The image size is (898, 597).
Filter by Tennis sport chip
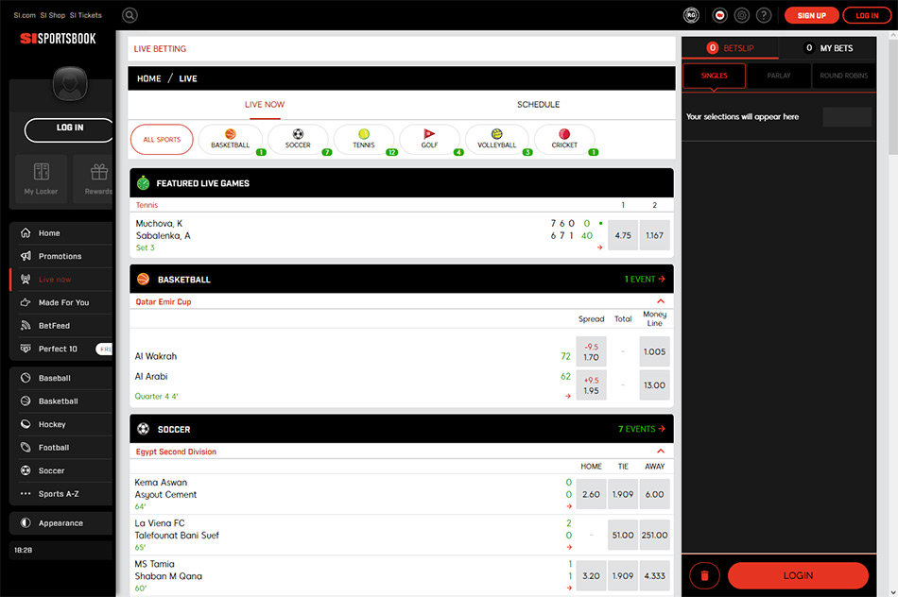click(364, 140)
